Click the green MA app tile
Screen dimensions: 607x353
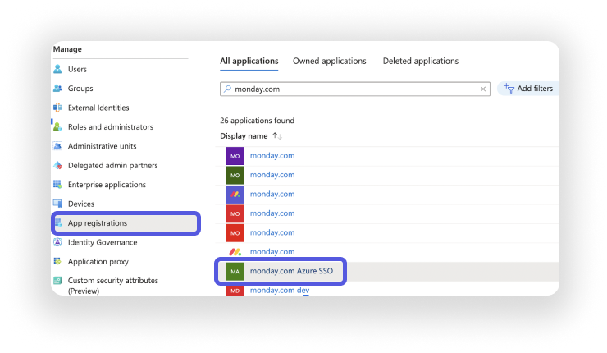tap(235, 271)
